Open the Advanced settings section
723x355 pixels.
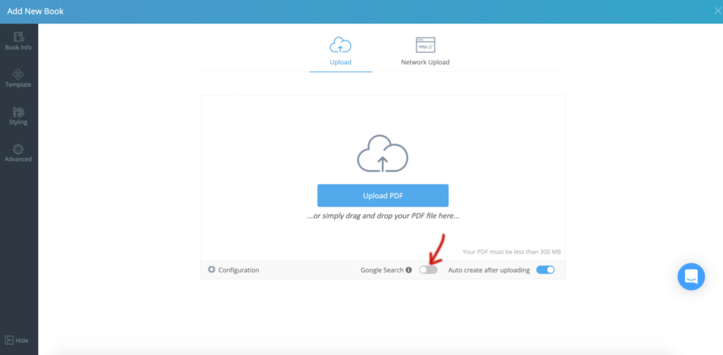point(18,153)
